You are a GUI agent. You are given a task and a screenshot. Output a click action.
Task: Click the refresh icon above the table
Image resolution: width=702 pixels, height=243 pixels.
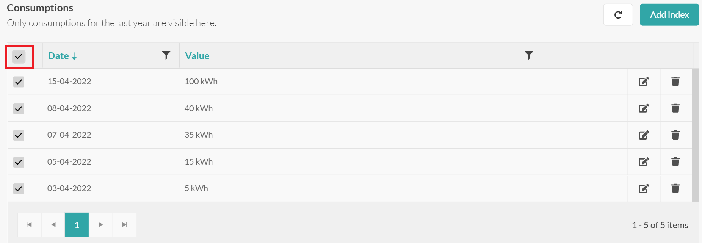click(x=618, y=14)
